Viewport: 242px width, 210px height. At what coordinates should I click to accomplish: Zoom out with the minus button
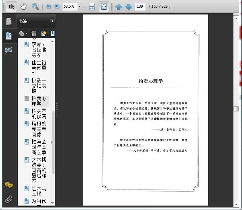click(48, 6)
